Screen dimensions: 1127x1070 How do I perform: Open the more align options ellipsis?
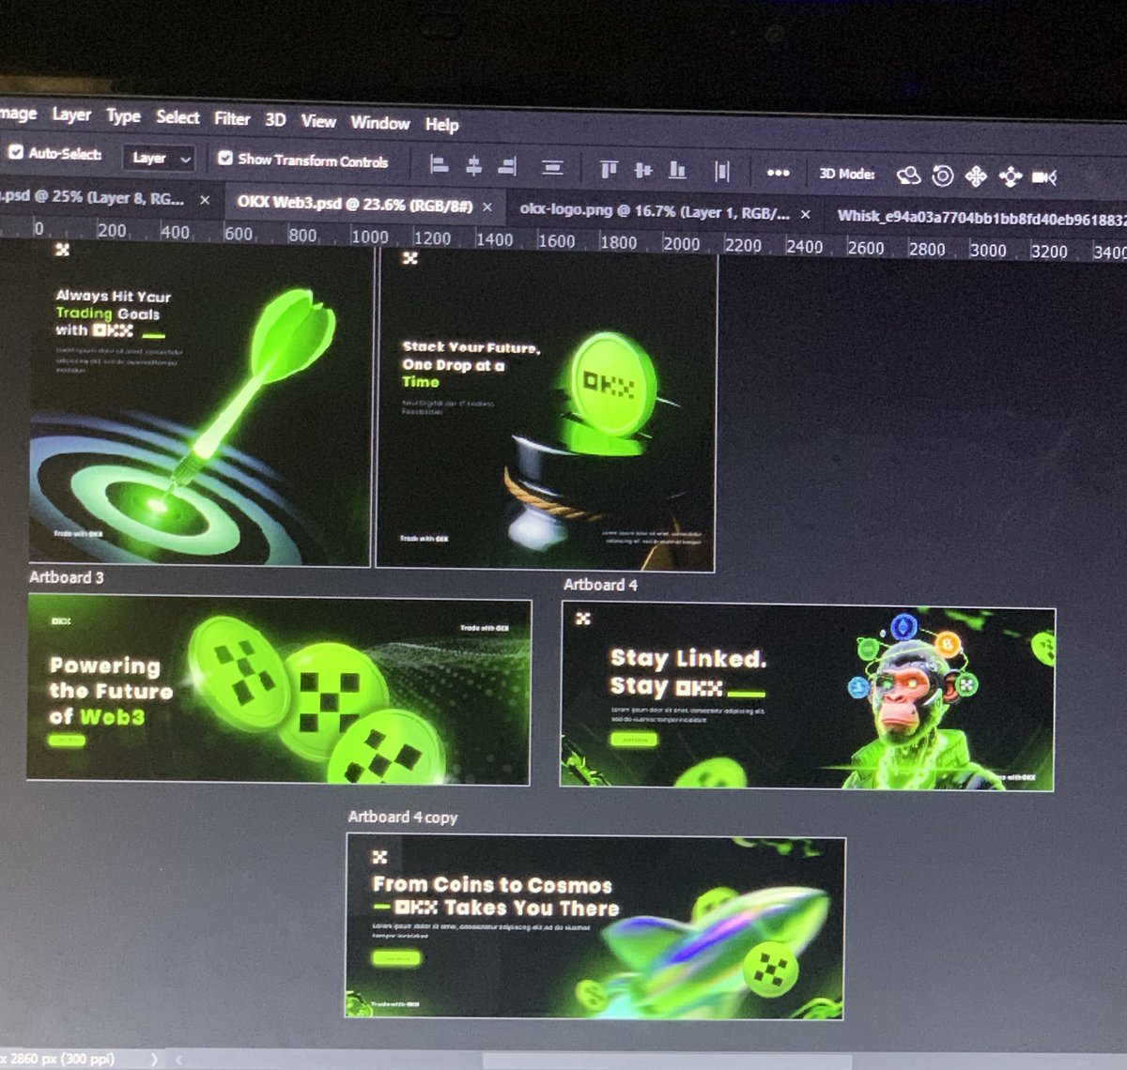(778, 173)
